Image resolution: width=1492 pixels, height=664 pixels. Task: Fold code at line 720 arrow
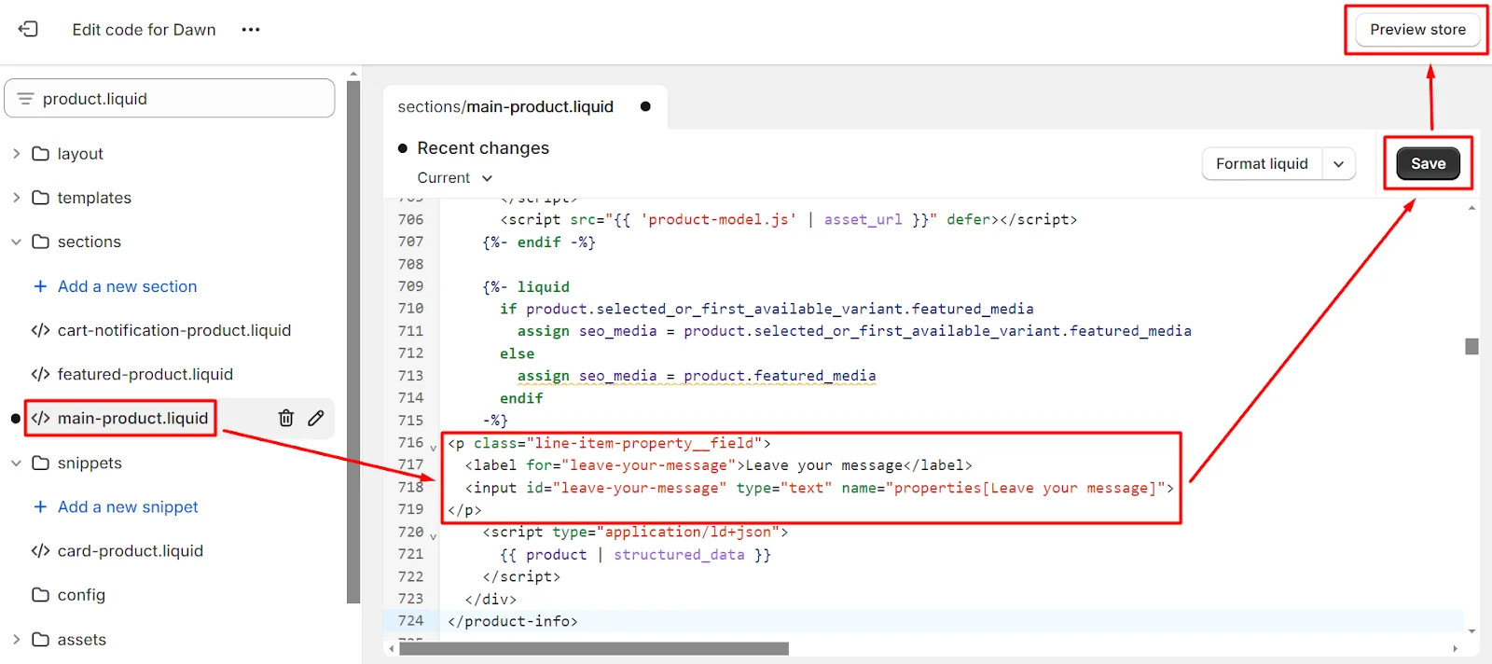[x=433, y=535]
